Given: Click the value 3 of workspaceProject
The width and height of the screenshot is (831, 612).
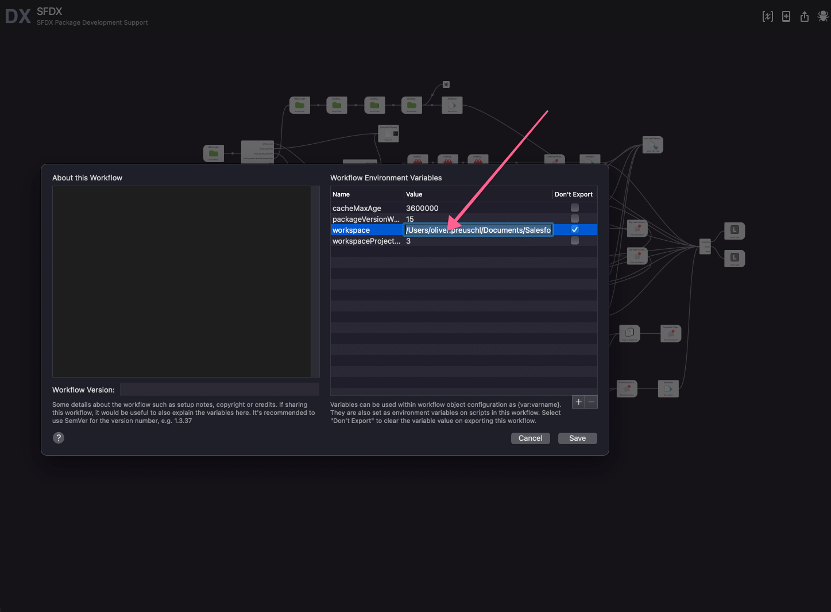Looking at the screenshot, I should (x=408, y=241).
